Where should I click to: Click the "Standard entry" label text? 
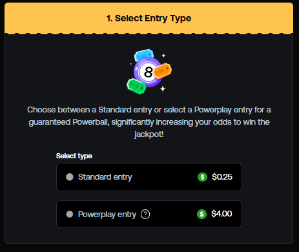click(x=105, y=177)
